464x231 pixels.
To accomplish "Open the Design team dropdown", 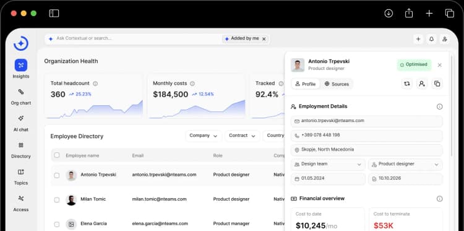I will coord(328,164).
